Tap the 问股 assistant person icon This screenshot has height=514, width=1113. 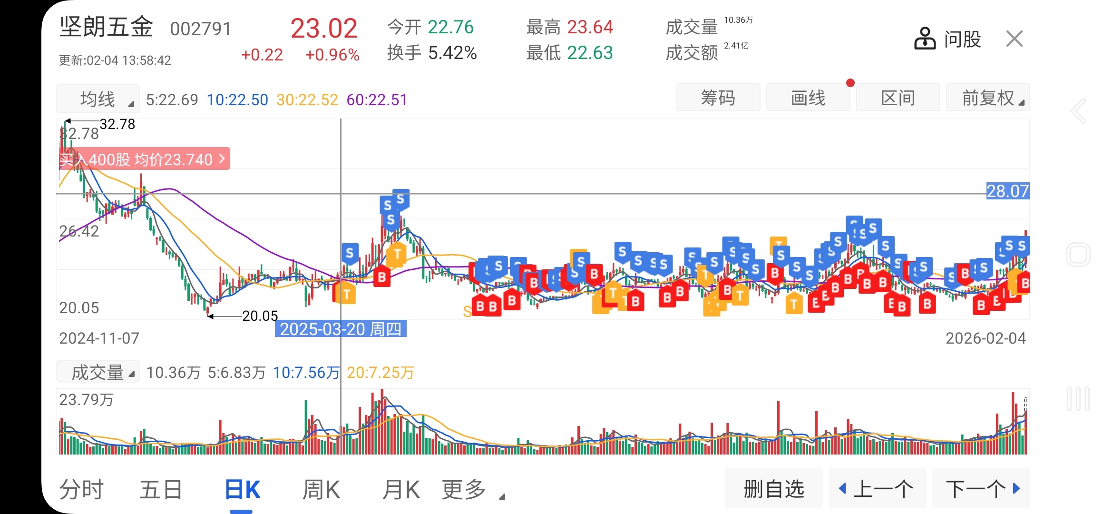(925, 39)
